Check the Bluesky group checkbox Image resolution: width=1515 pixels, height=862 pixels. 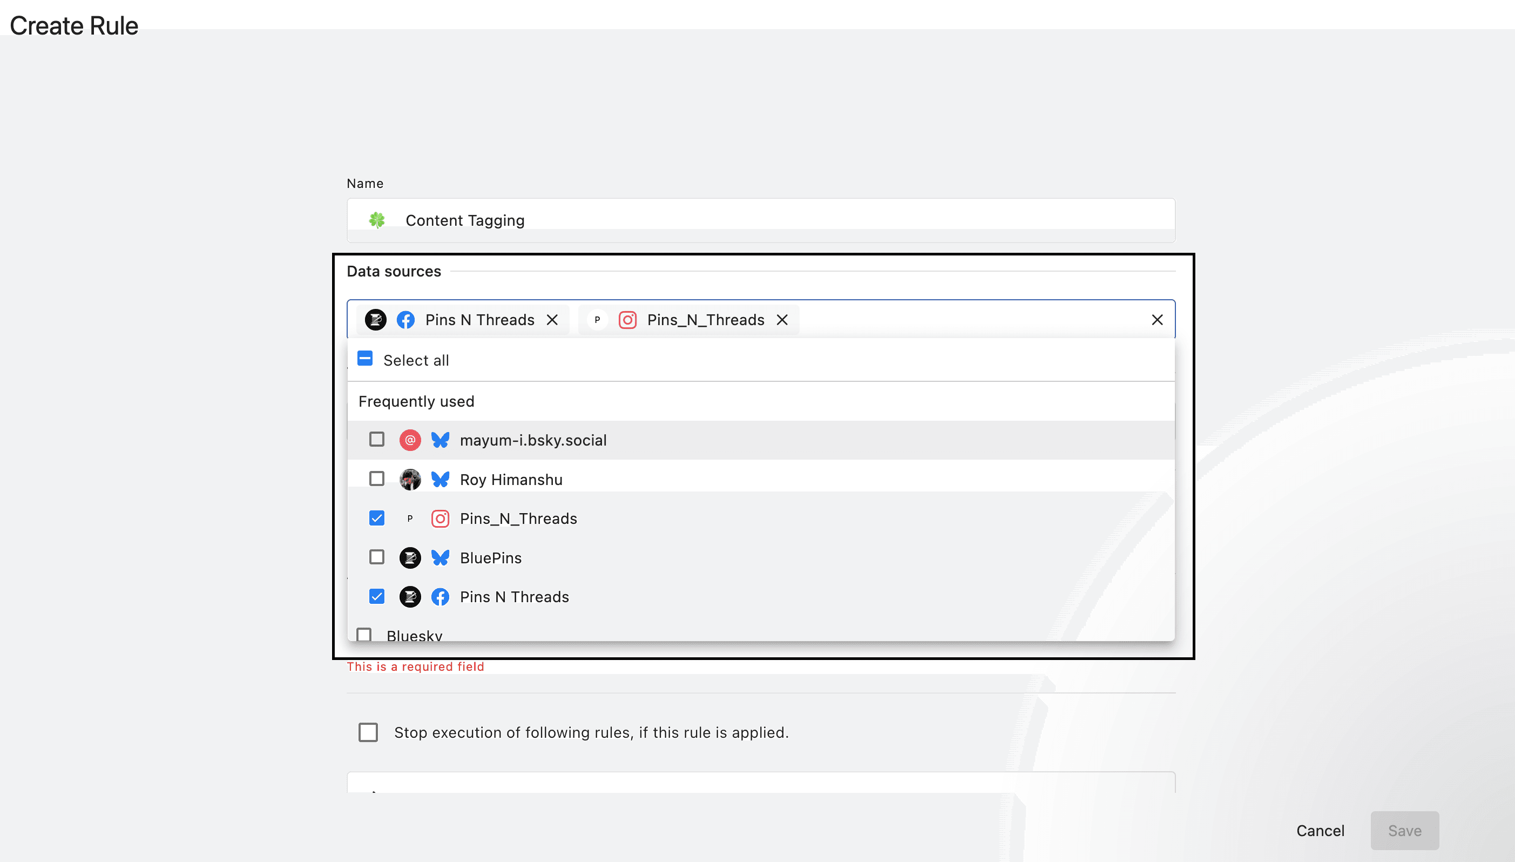[364, 635]
